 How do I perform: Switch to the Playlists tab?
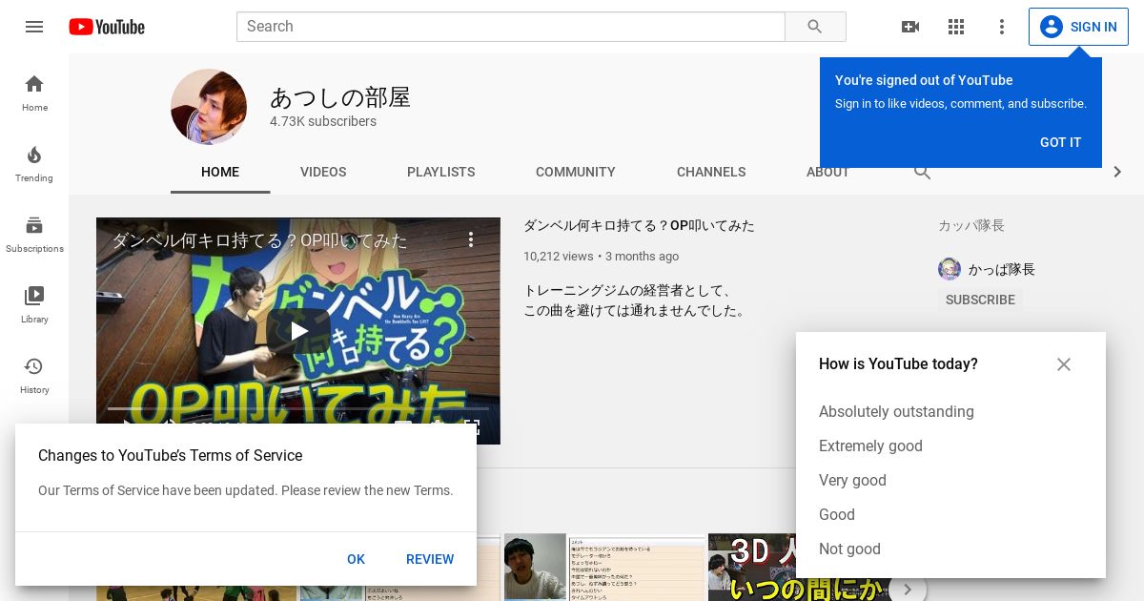(440, 172)
